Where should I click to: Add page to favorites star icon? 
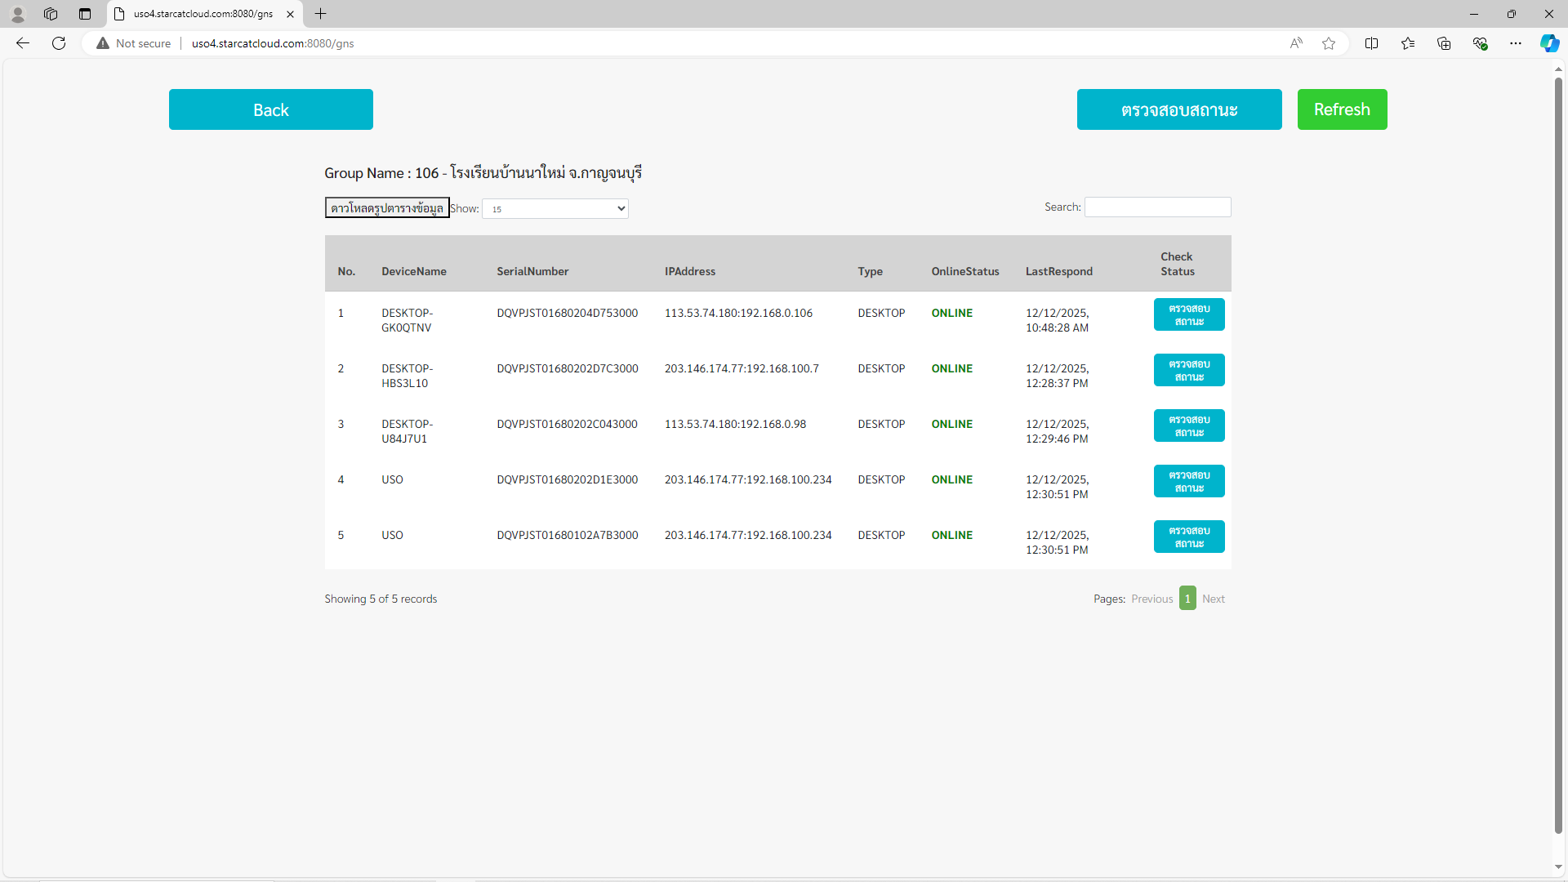point(1329,43)
